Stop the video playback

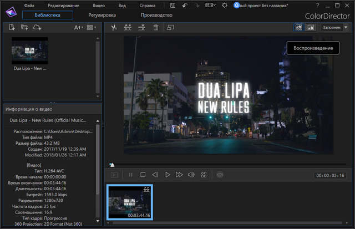point(143,175)
